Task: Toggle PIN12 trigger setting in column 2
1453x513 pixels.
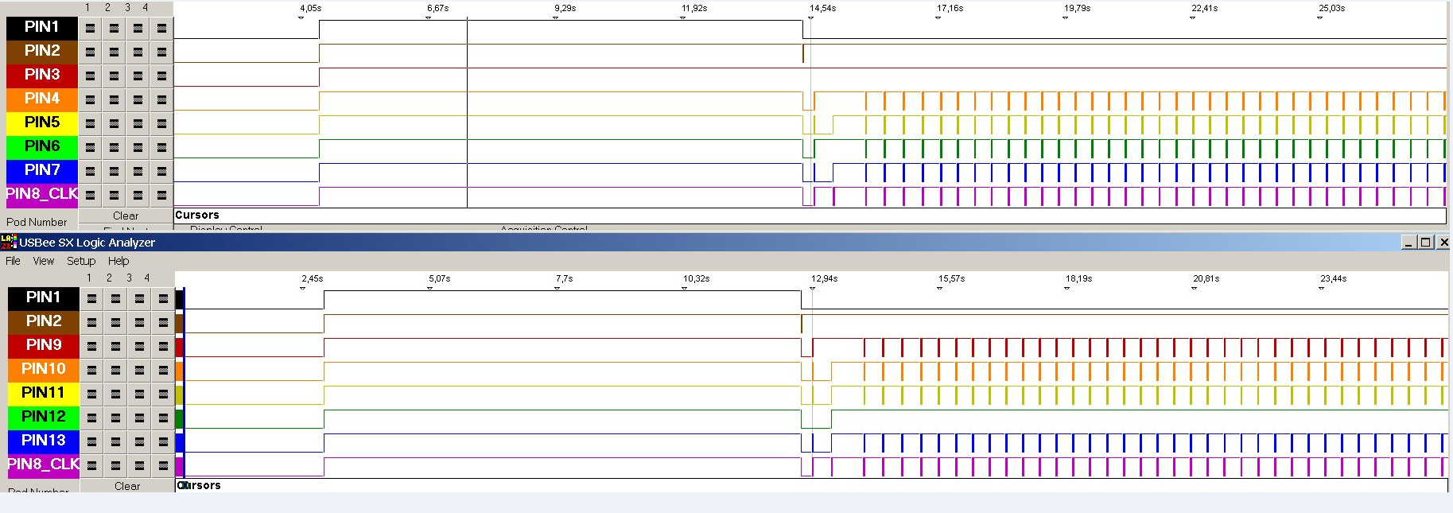Action: pyautogui.click(x=115, y=418)
